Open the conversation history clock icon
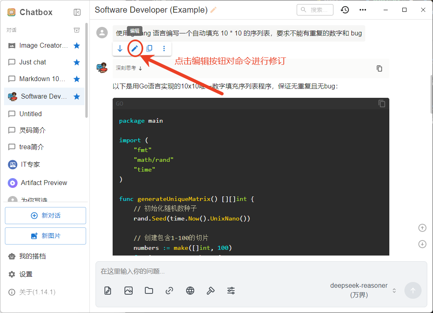This screenshot has width=433, height=313. click(x=345, y=10)
